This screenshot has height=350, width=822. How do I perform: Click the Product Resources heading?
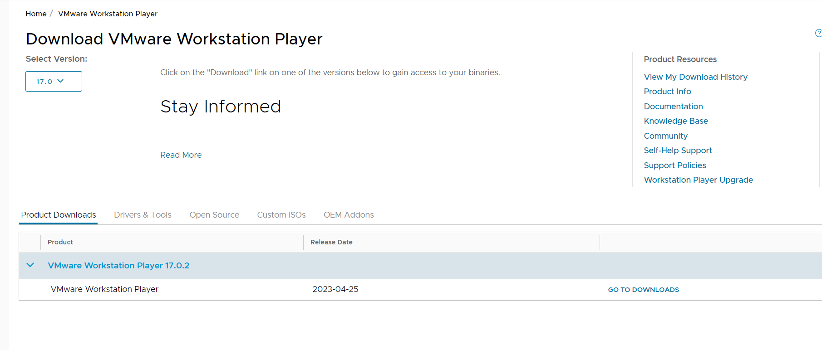click(680, 59)
